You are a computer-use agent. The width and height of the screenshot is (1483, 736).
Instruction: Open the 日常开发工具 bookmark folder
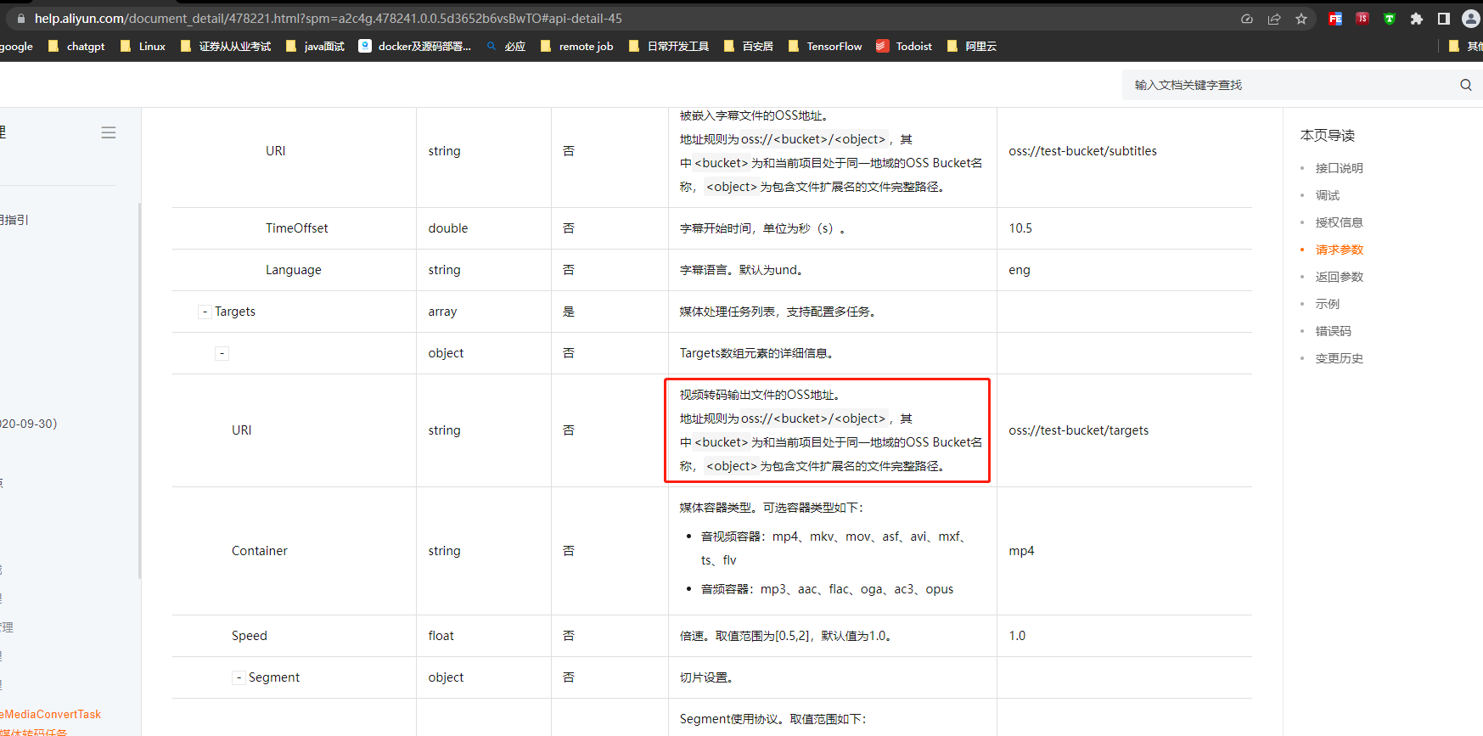pos(669,47)
